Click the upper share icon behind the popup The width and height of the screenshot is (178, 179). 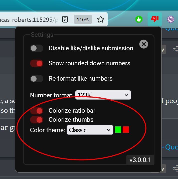pos(175,49)
